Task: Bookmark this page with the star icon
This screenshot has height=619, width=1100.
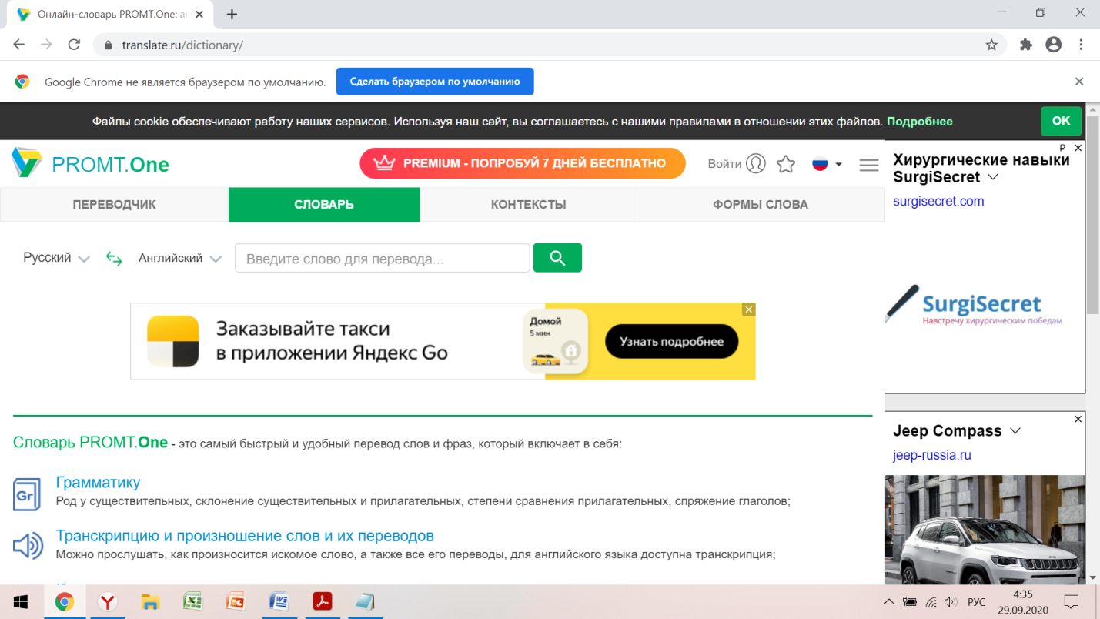Action: (x=991, y=45)
